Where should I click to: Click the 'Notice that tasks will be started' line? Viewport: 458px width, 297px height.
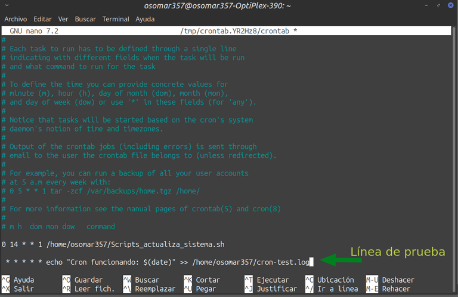128,120
